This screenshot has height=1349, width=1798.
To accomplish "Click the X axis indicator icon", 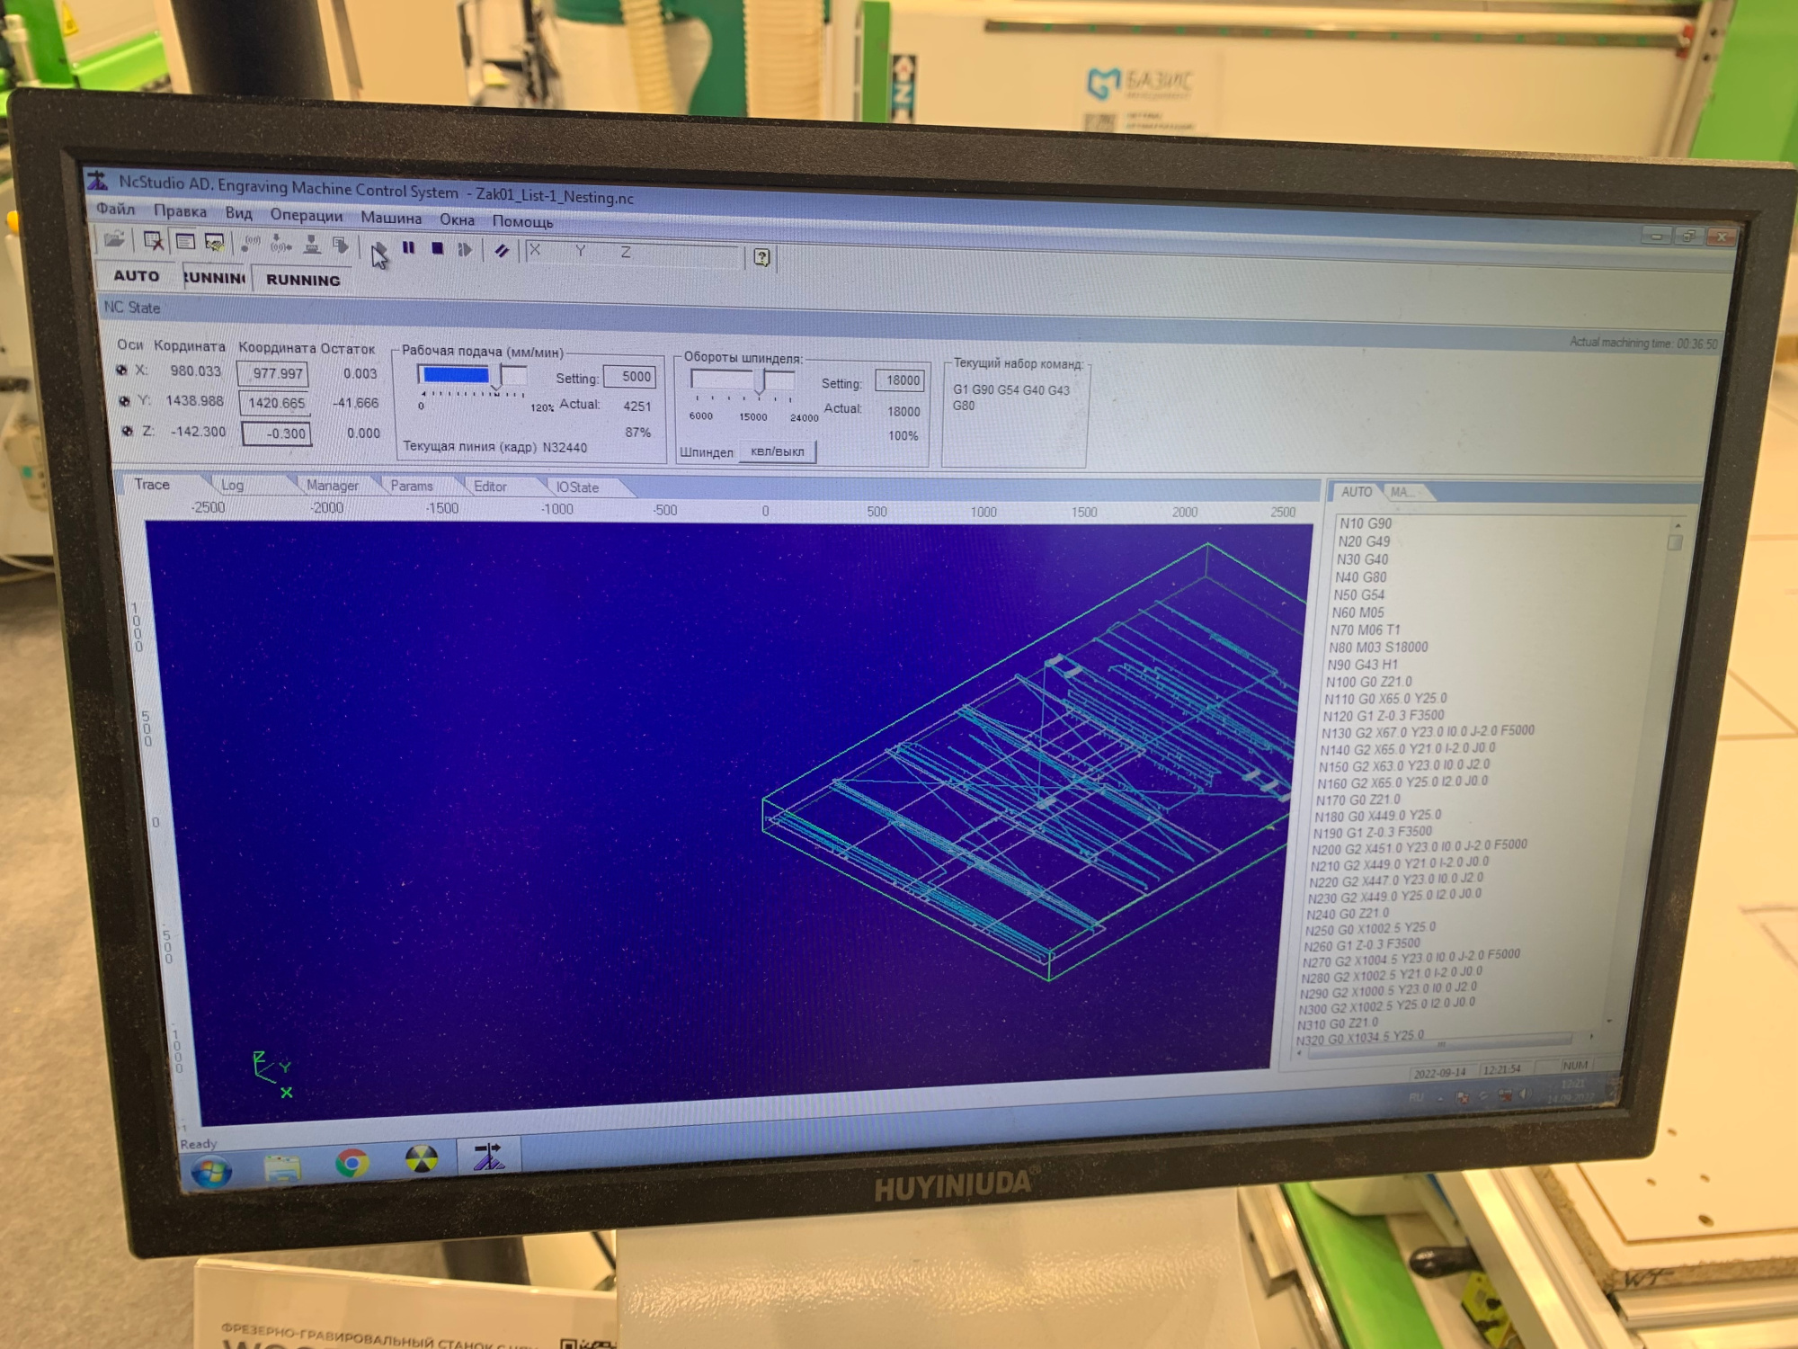I will (121, 370).
